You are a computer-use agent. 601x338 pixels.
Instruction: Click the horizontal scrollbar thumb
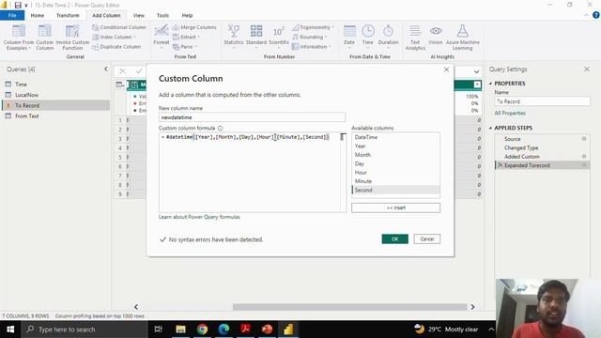pyautogui.click(x=349, y=307)
